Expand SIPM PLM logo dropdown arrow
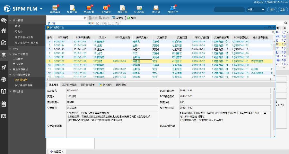Viewport: 289px width, 154px height. click(41, 9)
